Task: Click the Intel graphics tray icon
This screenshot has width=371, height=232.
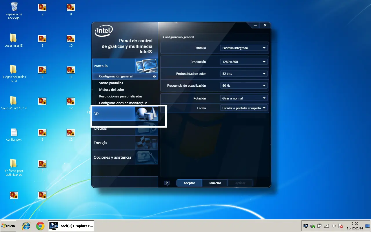Action: tap(306, 226)
